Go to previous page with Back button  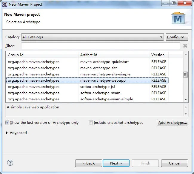89,163
